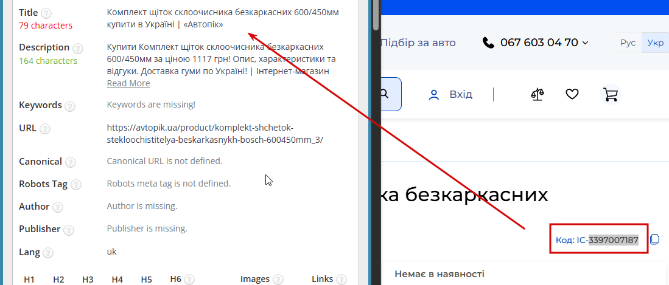Click the page title text 'Комплект щіток склоочисника'
The image size is (669, 285).
coord(170,12)
